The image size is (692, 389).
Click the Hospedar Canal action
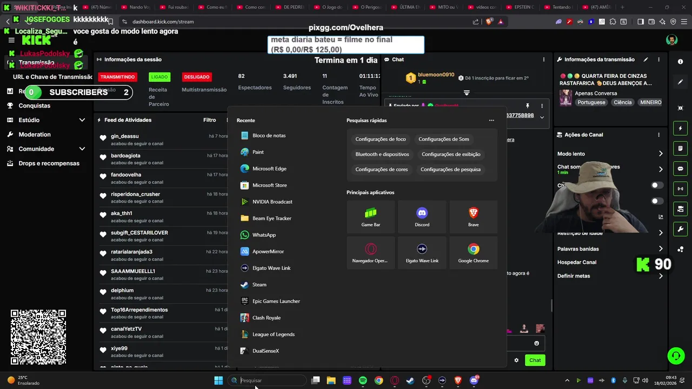point(577,263)
